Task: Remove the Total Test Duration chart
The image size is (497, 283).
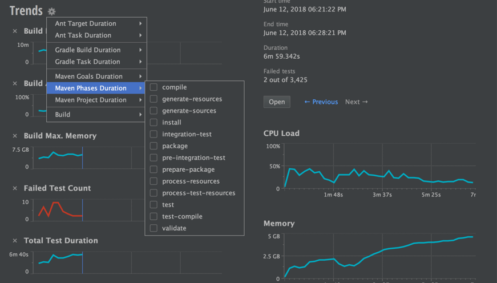Action: [x=15, y=241]
